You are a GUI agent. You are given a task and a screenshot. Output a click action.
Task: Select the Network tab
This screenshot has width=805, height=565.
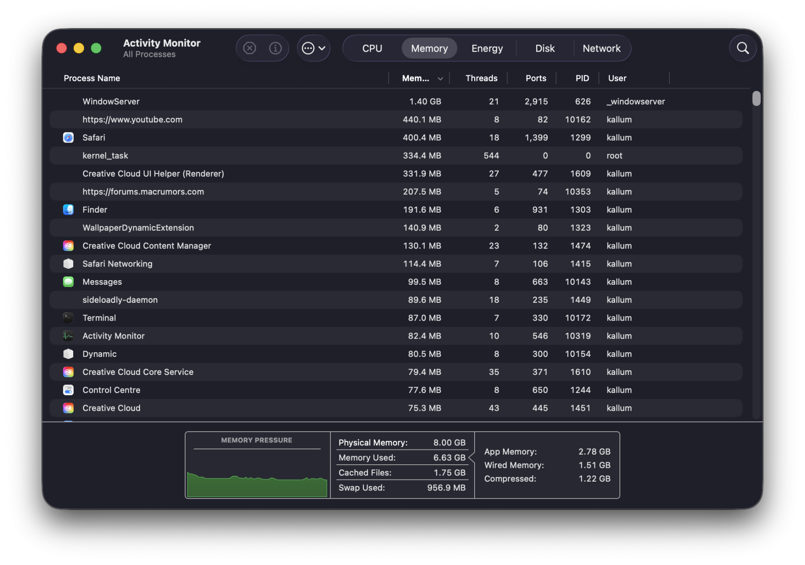(601, 48)
